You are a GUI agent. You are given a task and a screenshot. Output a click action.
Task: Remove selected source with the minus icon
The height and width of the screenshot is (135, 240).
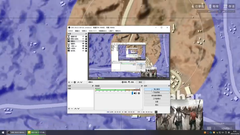point(72,82)
